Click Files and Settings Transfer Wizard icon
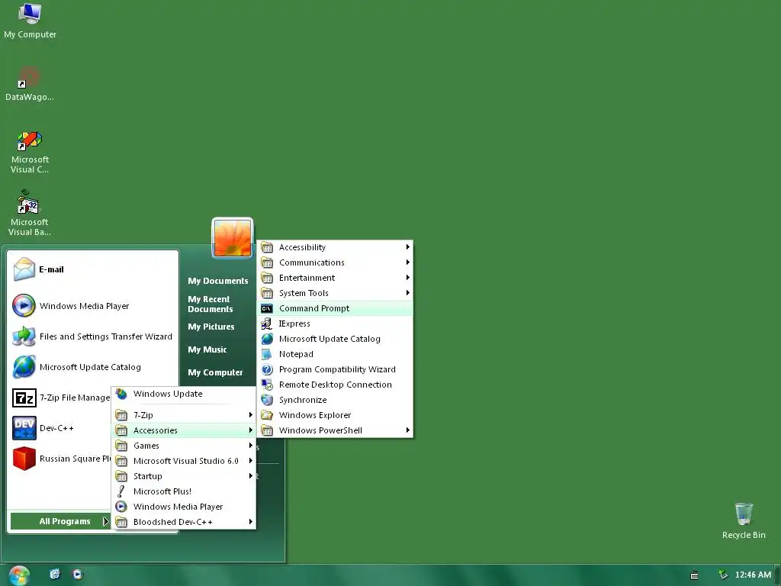This screenshot has height=586, width=781. [x=24, y=336]
